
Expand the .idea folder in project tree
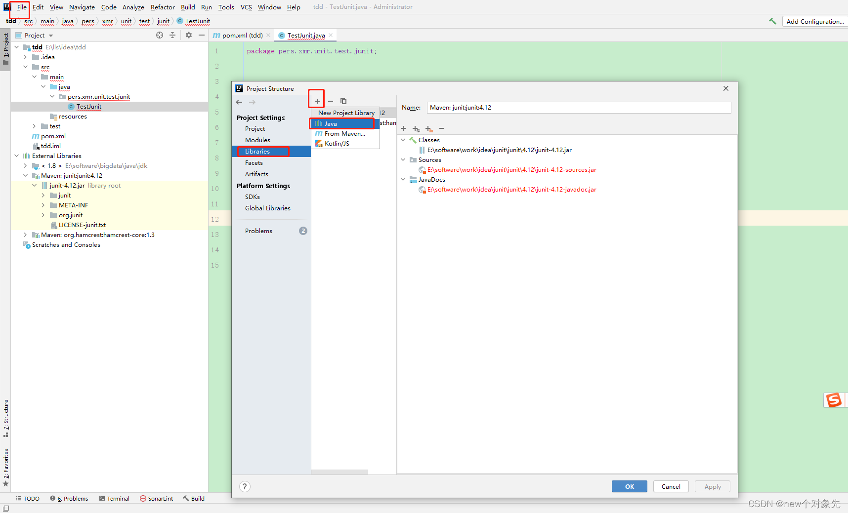[x=25, y=57]
